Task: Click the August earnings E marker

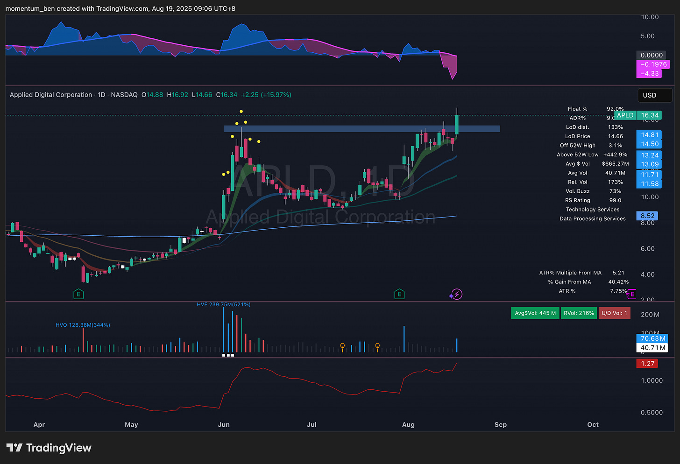Action: [399, 294]
